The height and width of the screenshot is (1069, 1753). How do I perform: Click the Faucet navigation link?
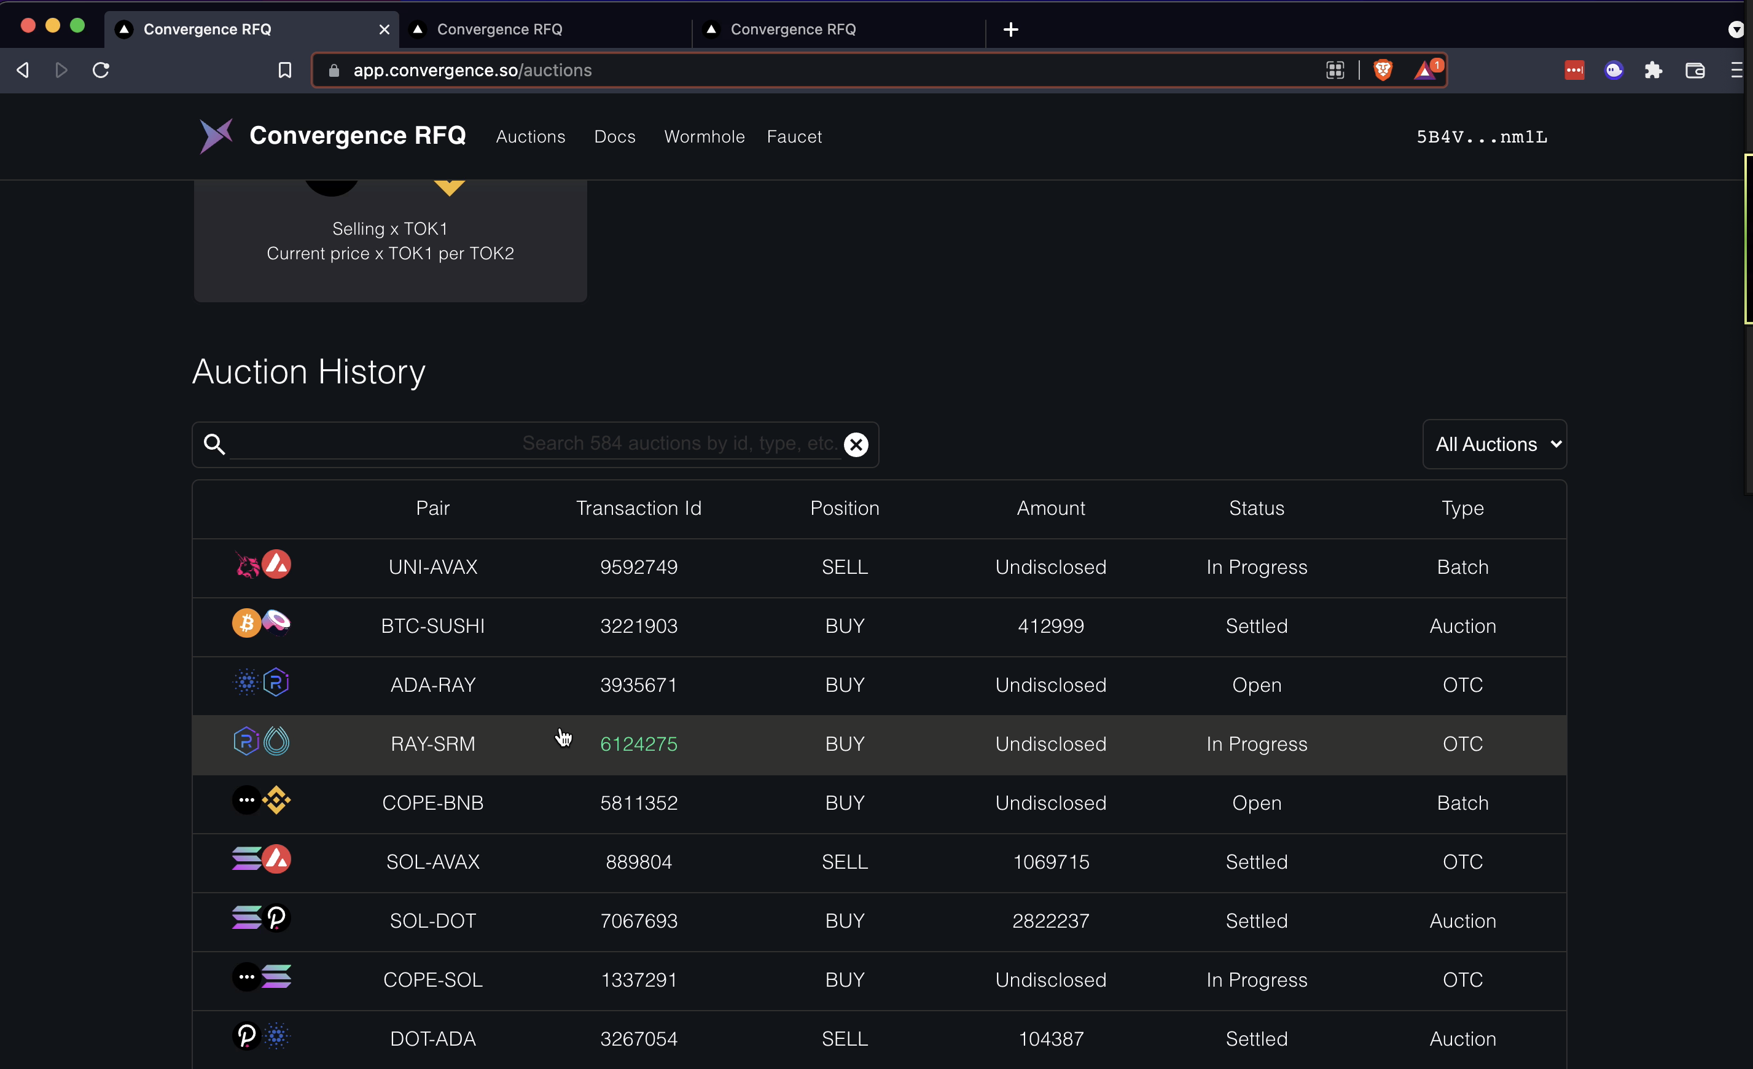(794, 136)
